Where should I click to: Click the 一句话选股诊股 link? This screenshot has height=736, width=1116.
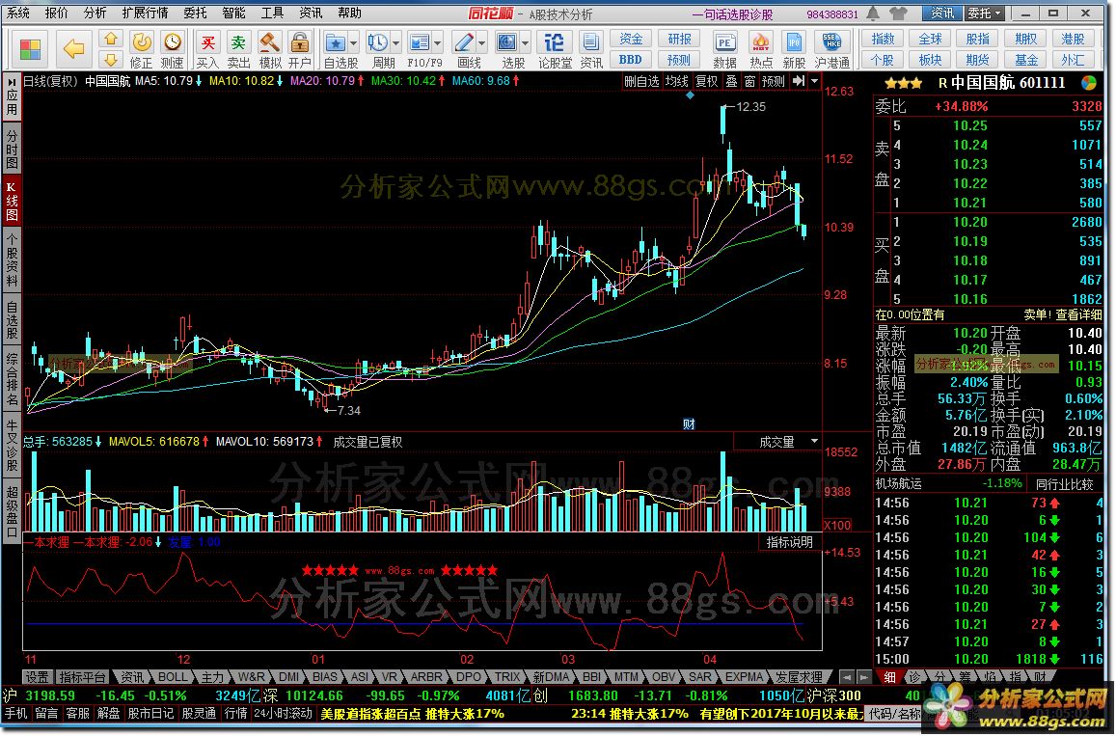[x=732, y=14]
